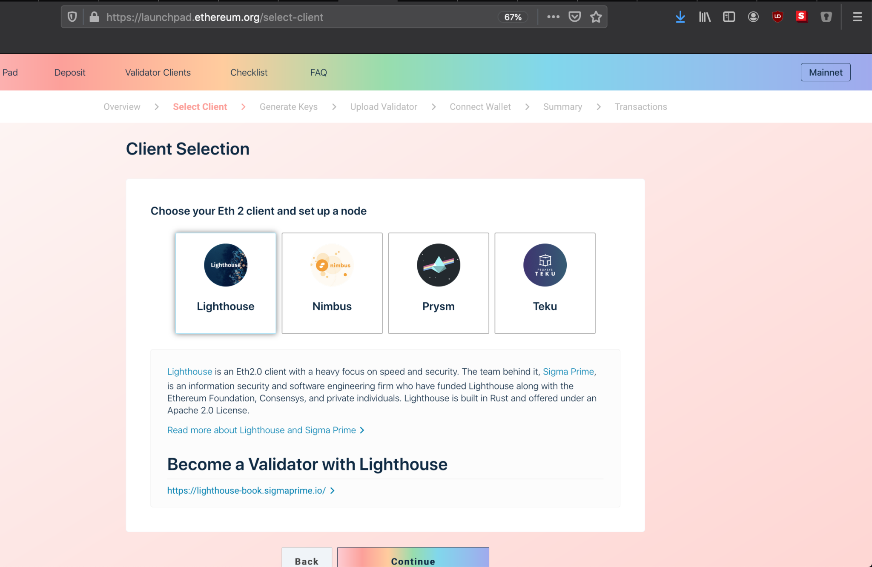Click the red chevron after Select Client
The width and height of the screenshot is (872, 567).
click(244, 107)
